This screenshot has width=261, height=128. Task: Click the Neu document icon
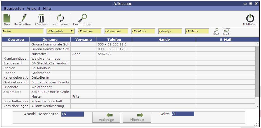(7, 18)
